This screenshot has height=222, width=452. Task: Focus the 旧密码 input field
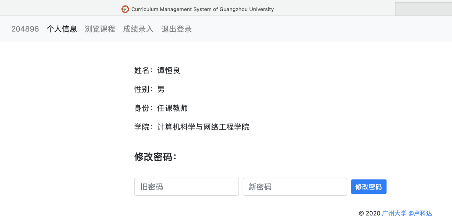click(186, 187)
